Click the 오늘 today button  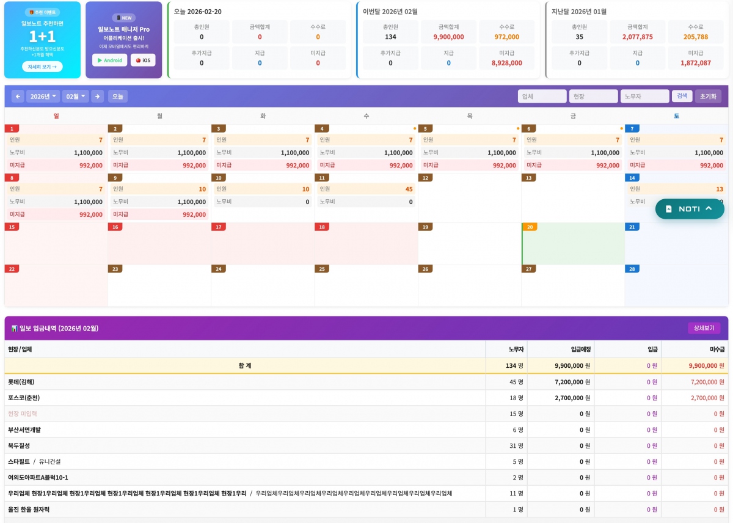tap(118, 97)
